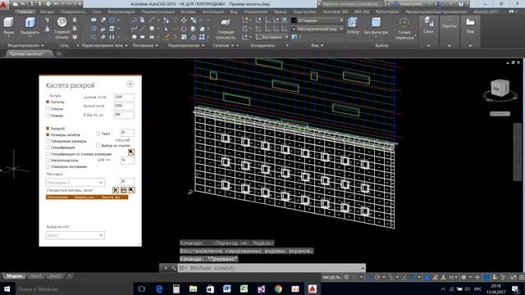
Task: Select the Гладкий объект (Smooth object) tool
Action: 62,28
